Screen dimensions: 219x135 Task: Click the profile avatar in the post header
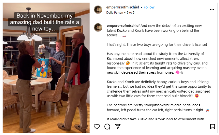coord(98,10)
